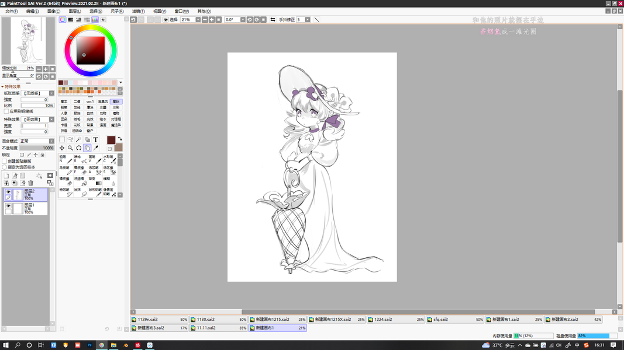Open the 21% zoom dropdown in toolbar
The width and height of the screenshot is (624, 350).
[198, 19]
